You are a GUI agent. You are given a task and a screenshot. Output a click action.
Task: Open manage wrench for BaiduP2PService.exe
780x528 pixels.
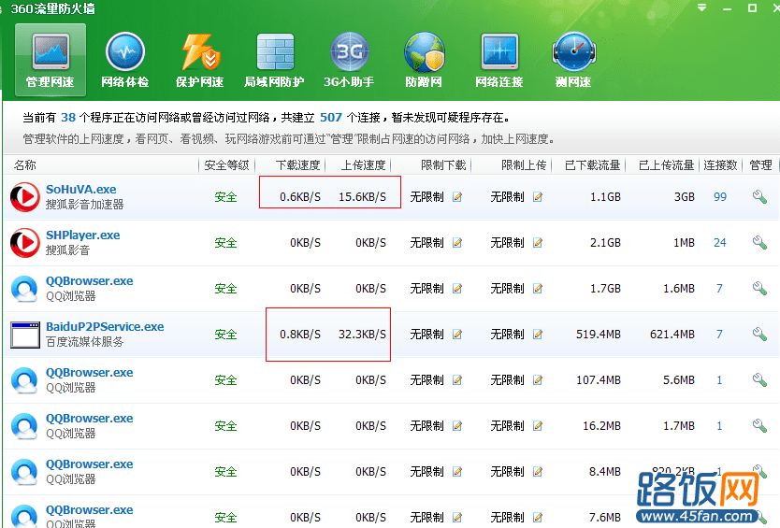pos(759,335)
